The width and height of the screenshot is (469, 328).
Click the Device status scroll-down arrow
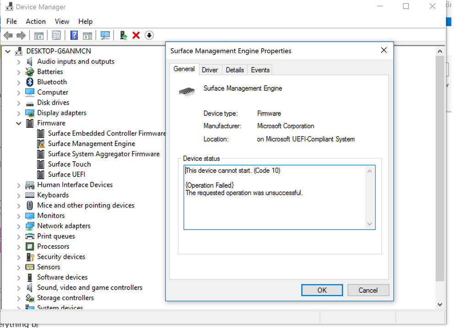[x=370, y=224]
